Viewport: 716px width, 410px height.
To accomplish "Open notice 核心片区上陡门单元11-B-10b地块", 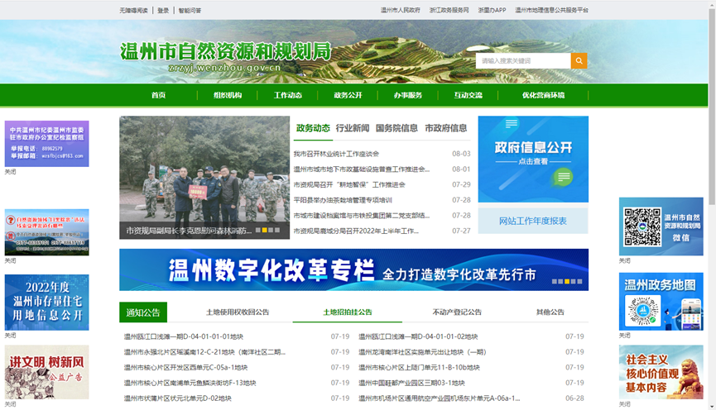I will (x=419, y=368).
